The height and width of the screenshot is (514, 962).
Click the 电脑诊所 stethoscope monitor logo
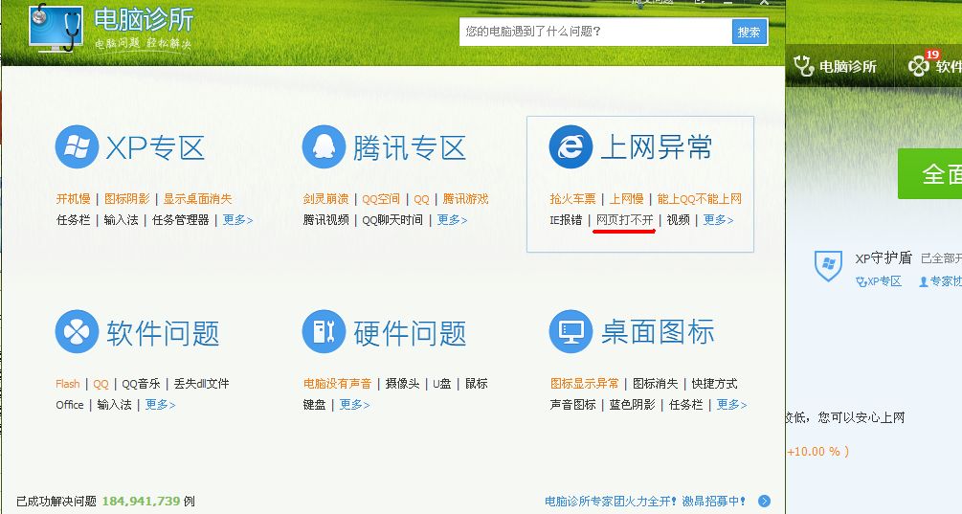click(x=56, y=28)
